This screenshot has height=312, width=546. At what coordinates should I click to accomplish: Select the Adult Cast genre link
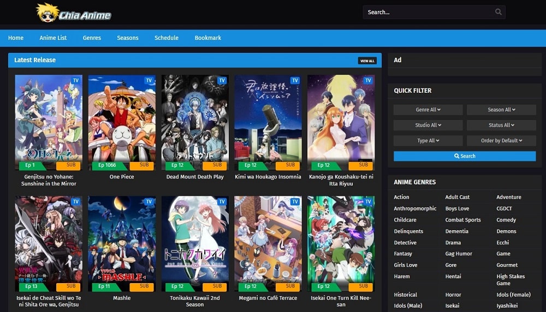tap(457, 197)
